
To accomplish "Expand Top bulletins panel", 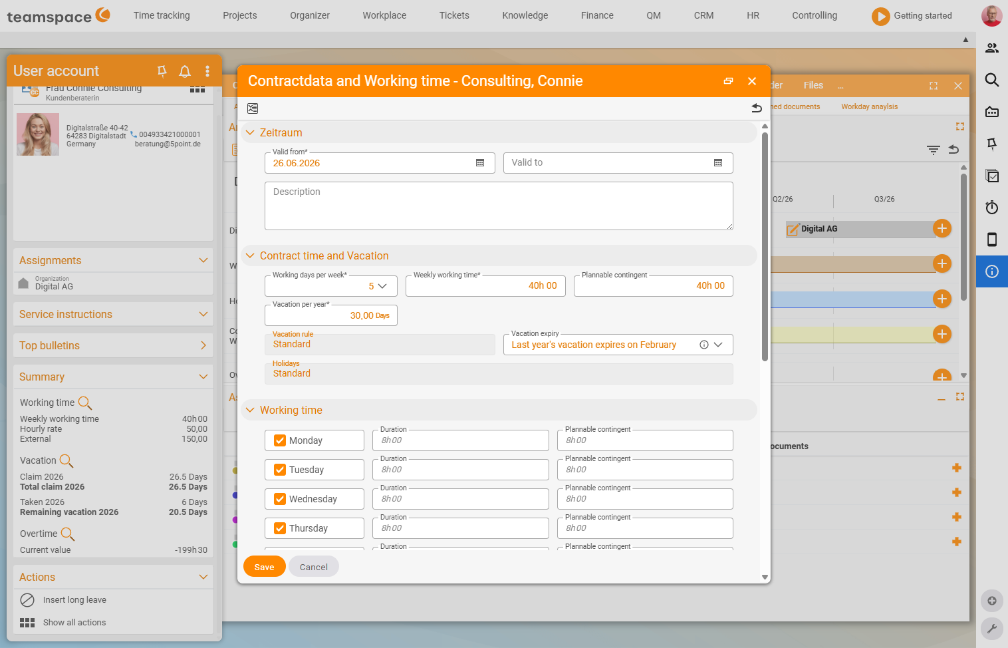I will tap(203, 345).
